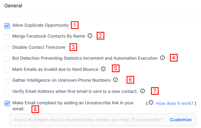Screen dimensions: 201x128
Task: Click the General section heading
Action: click(x=13, y=6)
